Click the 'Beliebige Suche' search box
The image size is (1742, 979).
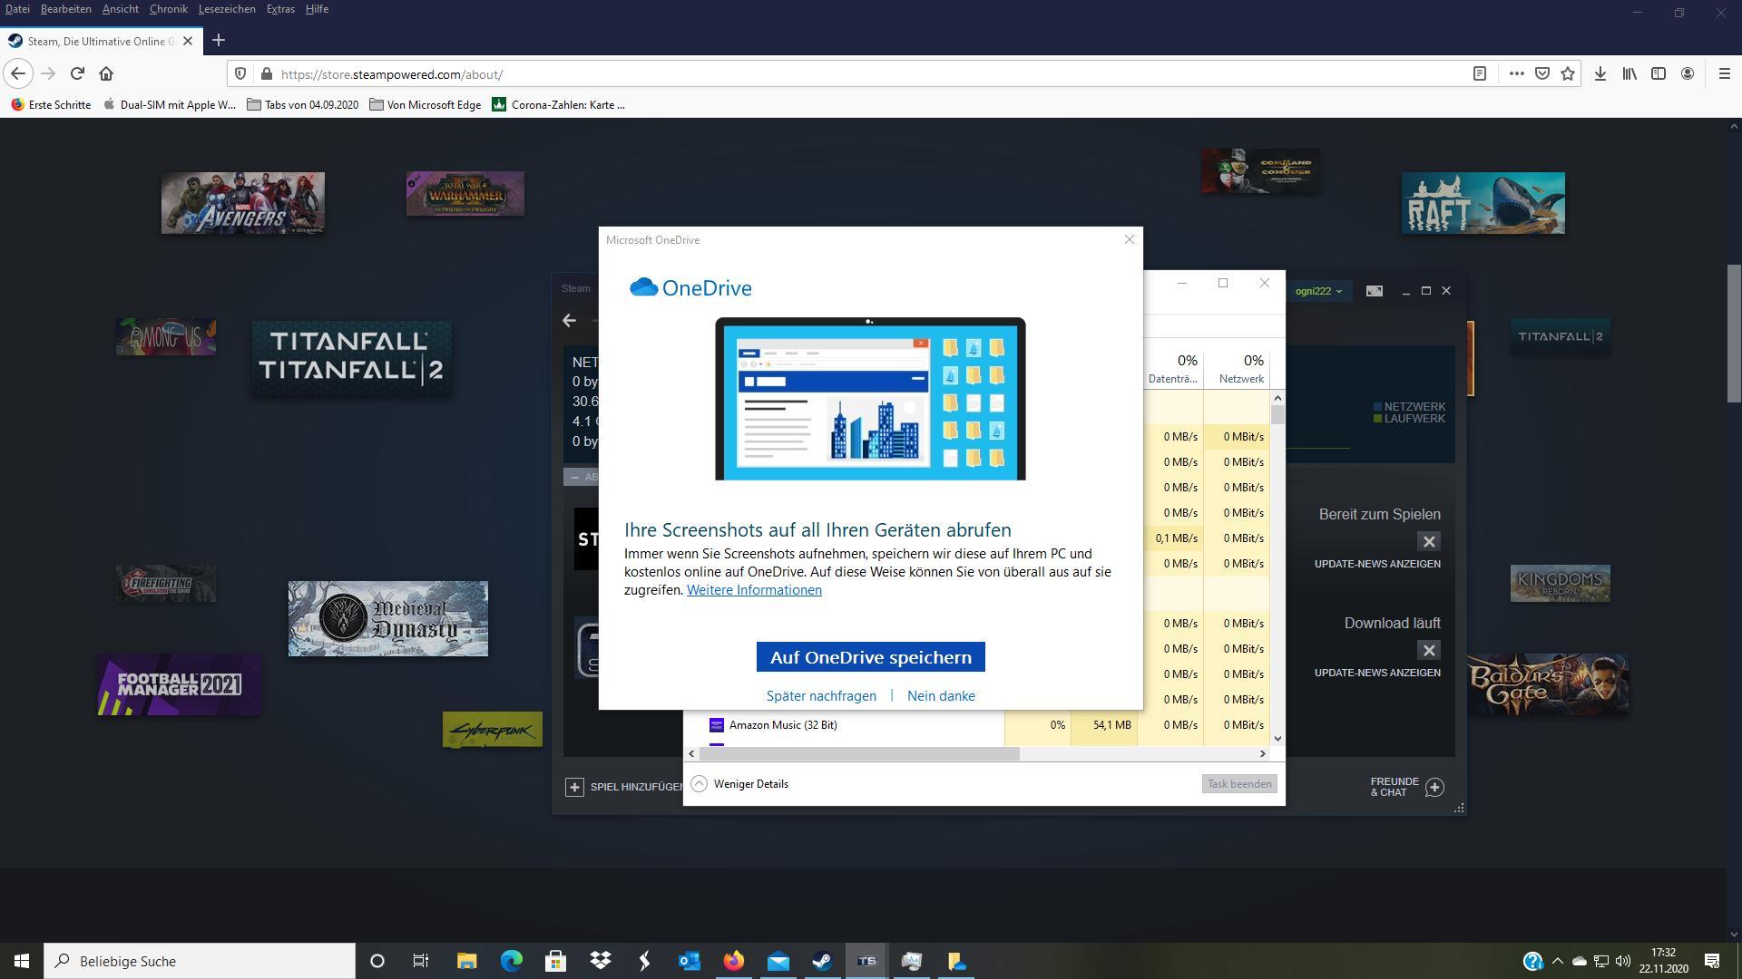click(200, 961)
